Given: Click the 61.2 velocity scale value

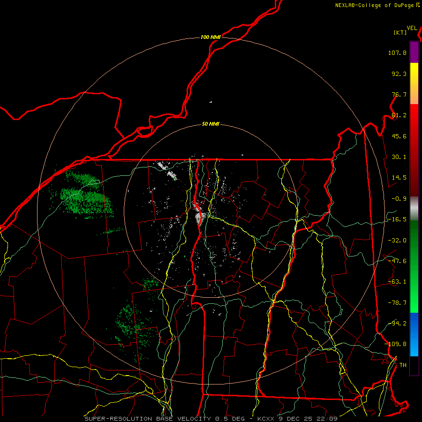Looking at the screenshot, I should [399, 115].
